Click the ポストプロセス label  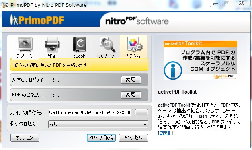23,124
